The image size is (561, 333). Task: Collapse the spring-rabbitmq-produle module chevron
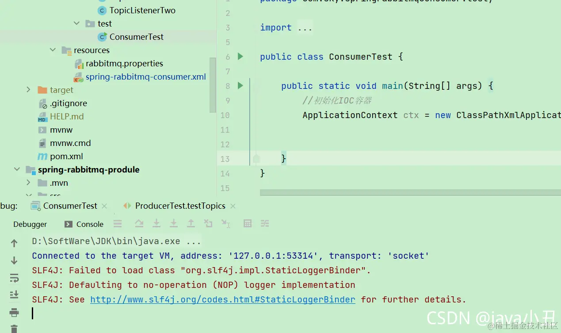click(17, 169)
